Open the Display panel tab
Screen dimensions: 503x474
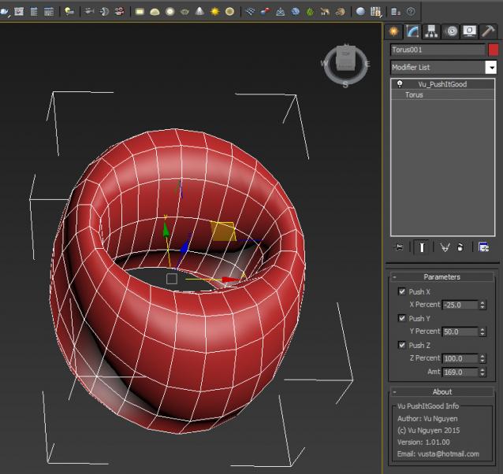click(x=469, y=31)
